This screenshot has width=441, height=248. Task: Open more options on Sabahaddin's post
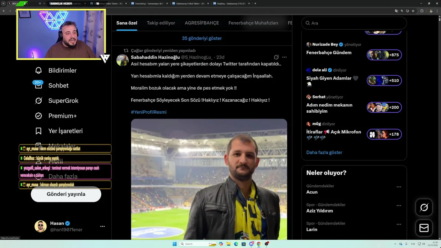[284, 57]
